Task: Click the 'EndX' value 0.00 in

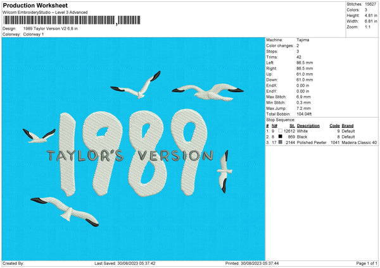Action: 303,85
